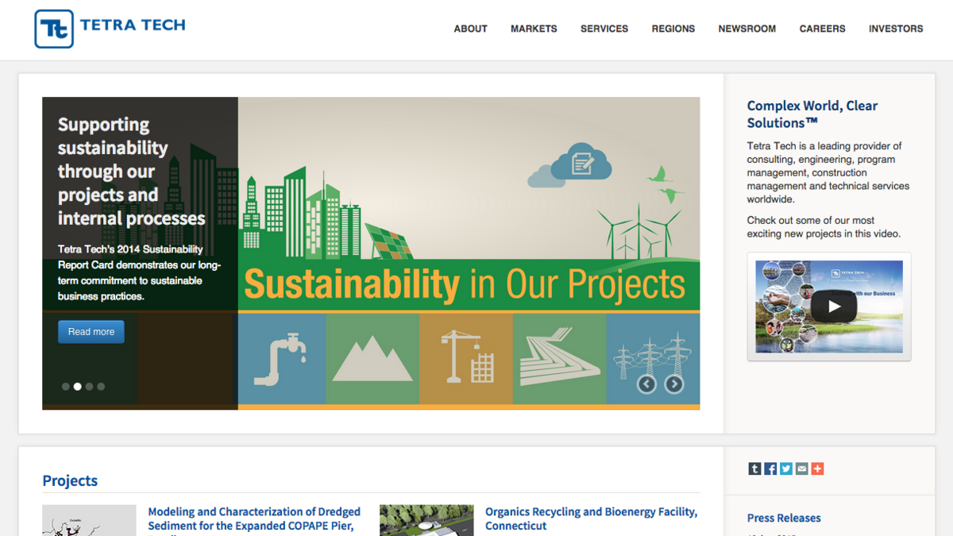The image size is (953, 536).
Task: Go to the Careers page
Action: point(822,29)
